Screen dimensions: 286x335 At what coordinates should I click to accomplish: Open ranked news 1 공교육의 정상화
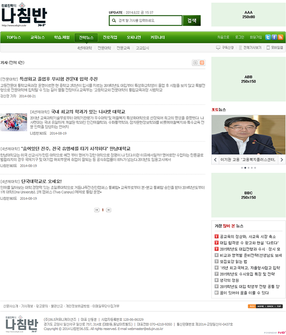tap(248, 236)
